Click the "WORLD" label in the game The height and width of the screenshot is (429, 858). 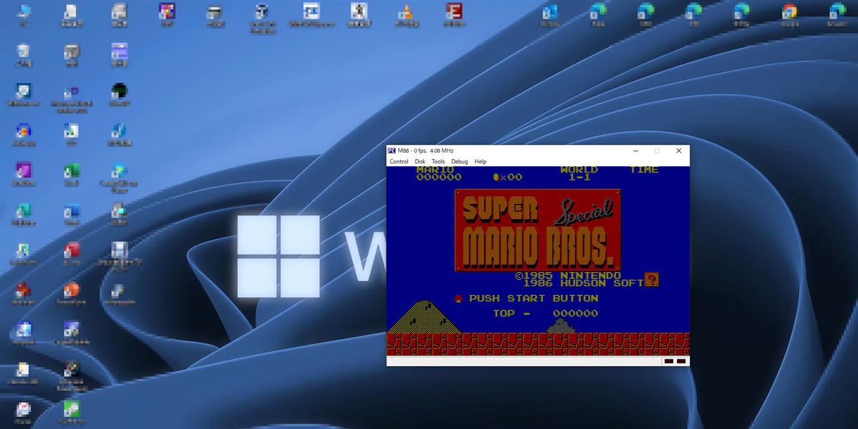[x=579, y=170]
